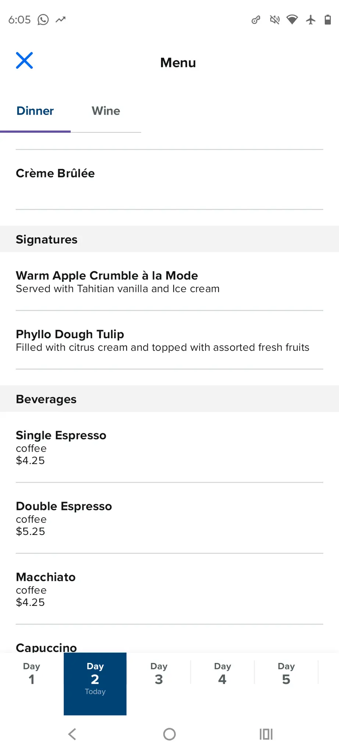Tap the Wi-Fi status icon
The image size is (339, 753).
point(292,19)
